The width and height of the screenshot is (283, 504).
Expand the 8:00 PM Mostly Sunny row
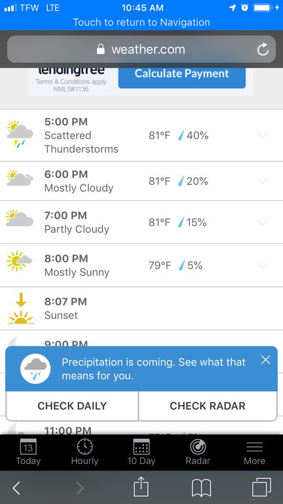[263, 265]
